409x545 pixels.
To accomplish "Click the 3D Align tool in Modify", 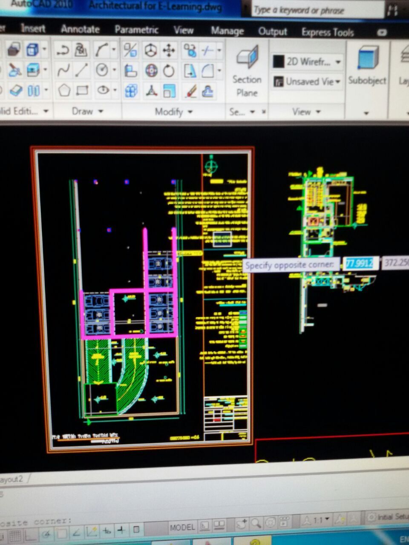I will [130, 71].
